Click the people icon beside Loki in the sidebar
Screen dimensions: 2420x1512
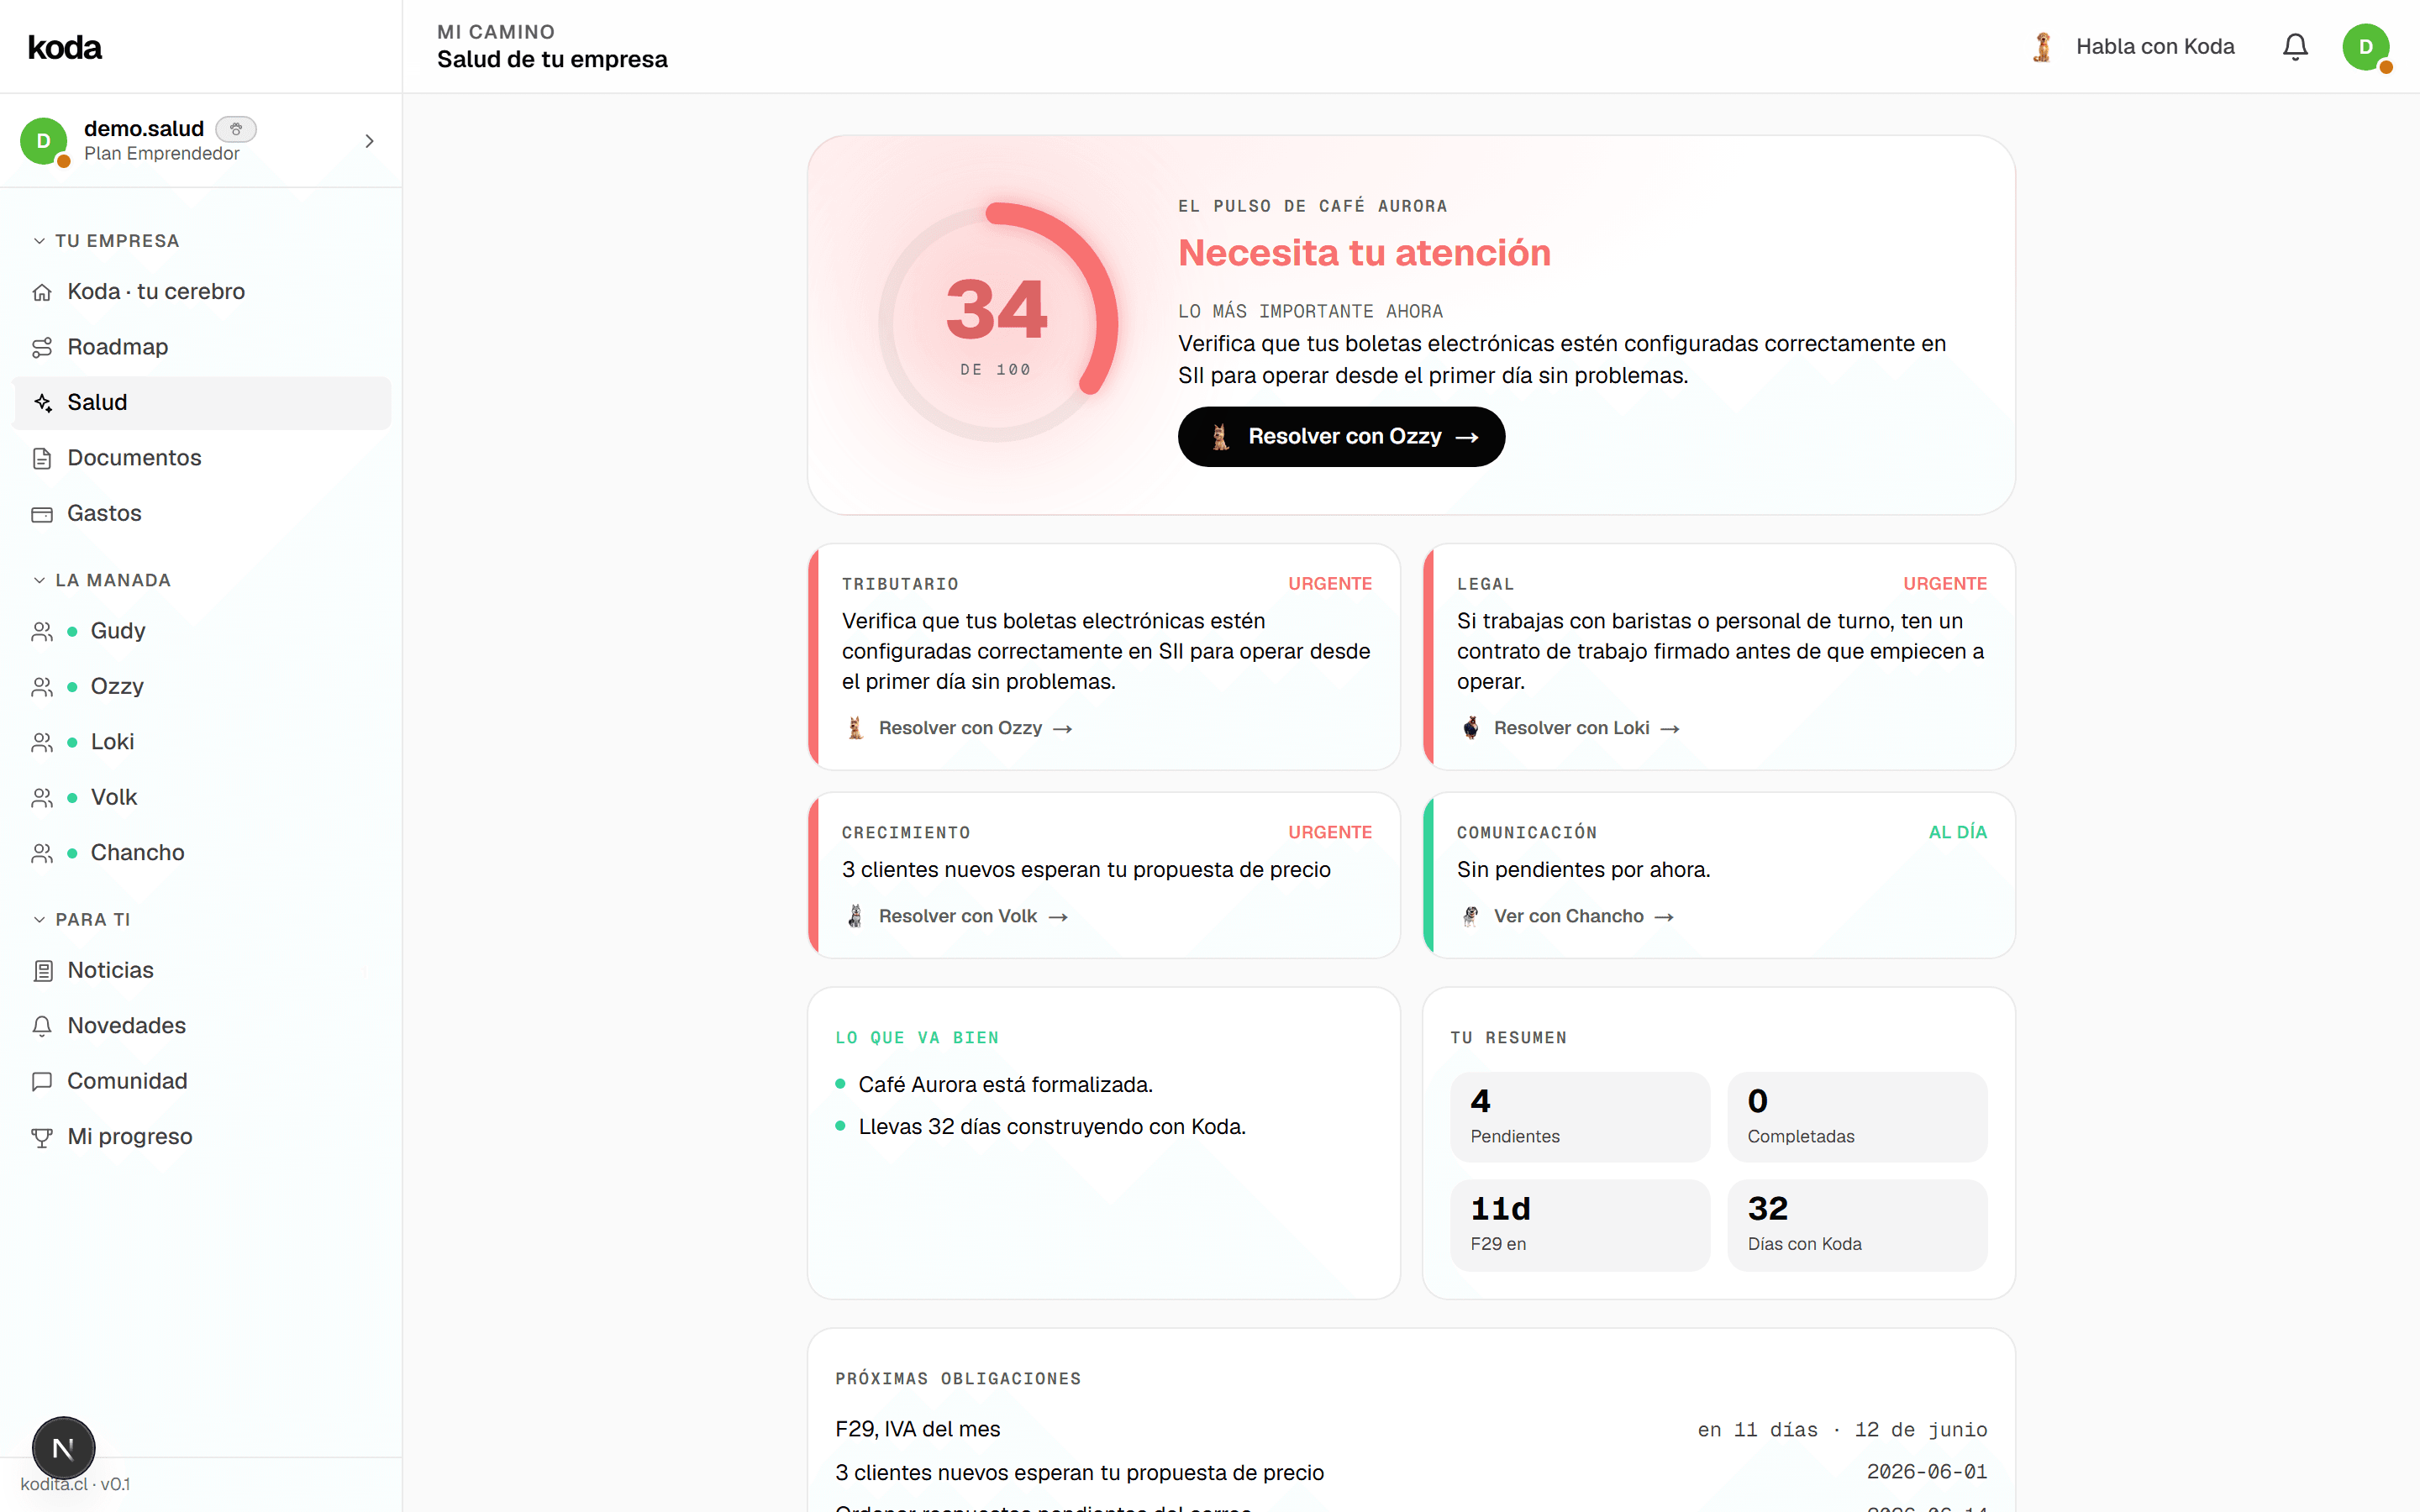click(42, 742)
